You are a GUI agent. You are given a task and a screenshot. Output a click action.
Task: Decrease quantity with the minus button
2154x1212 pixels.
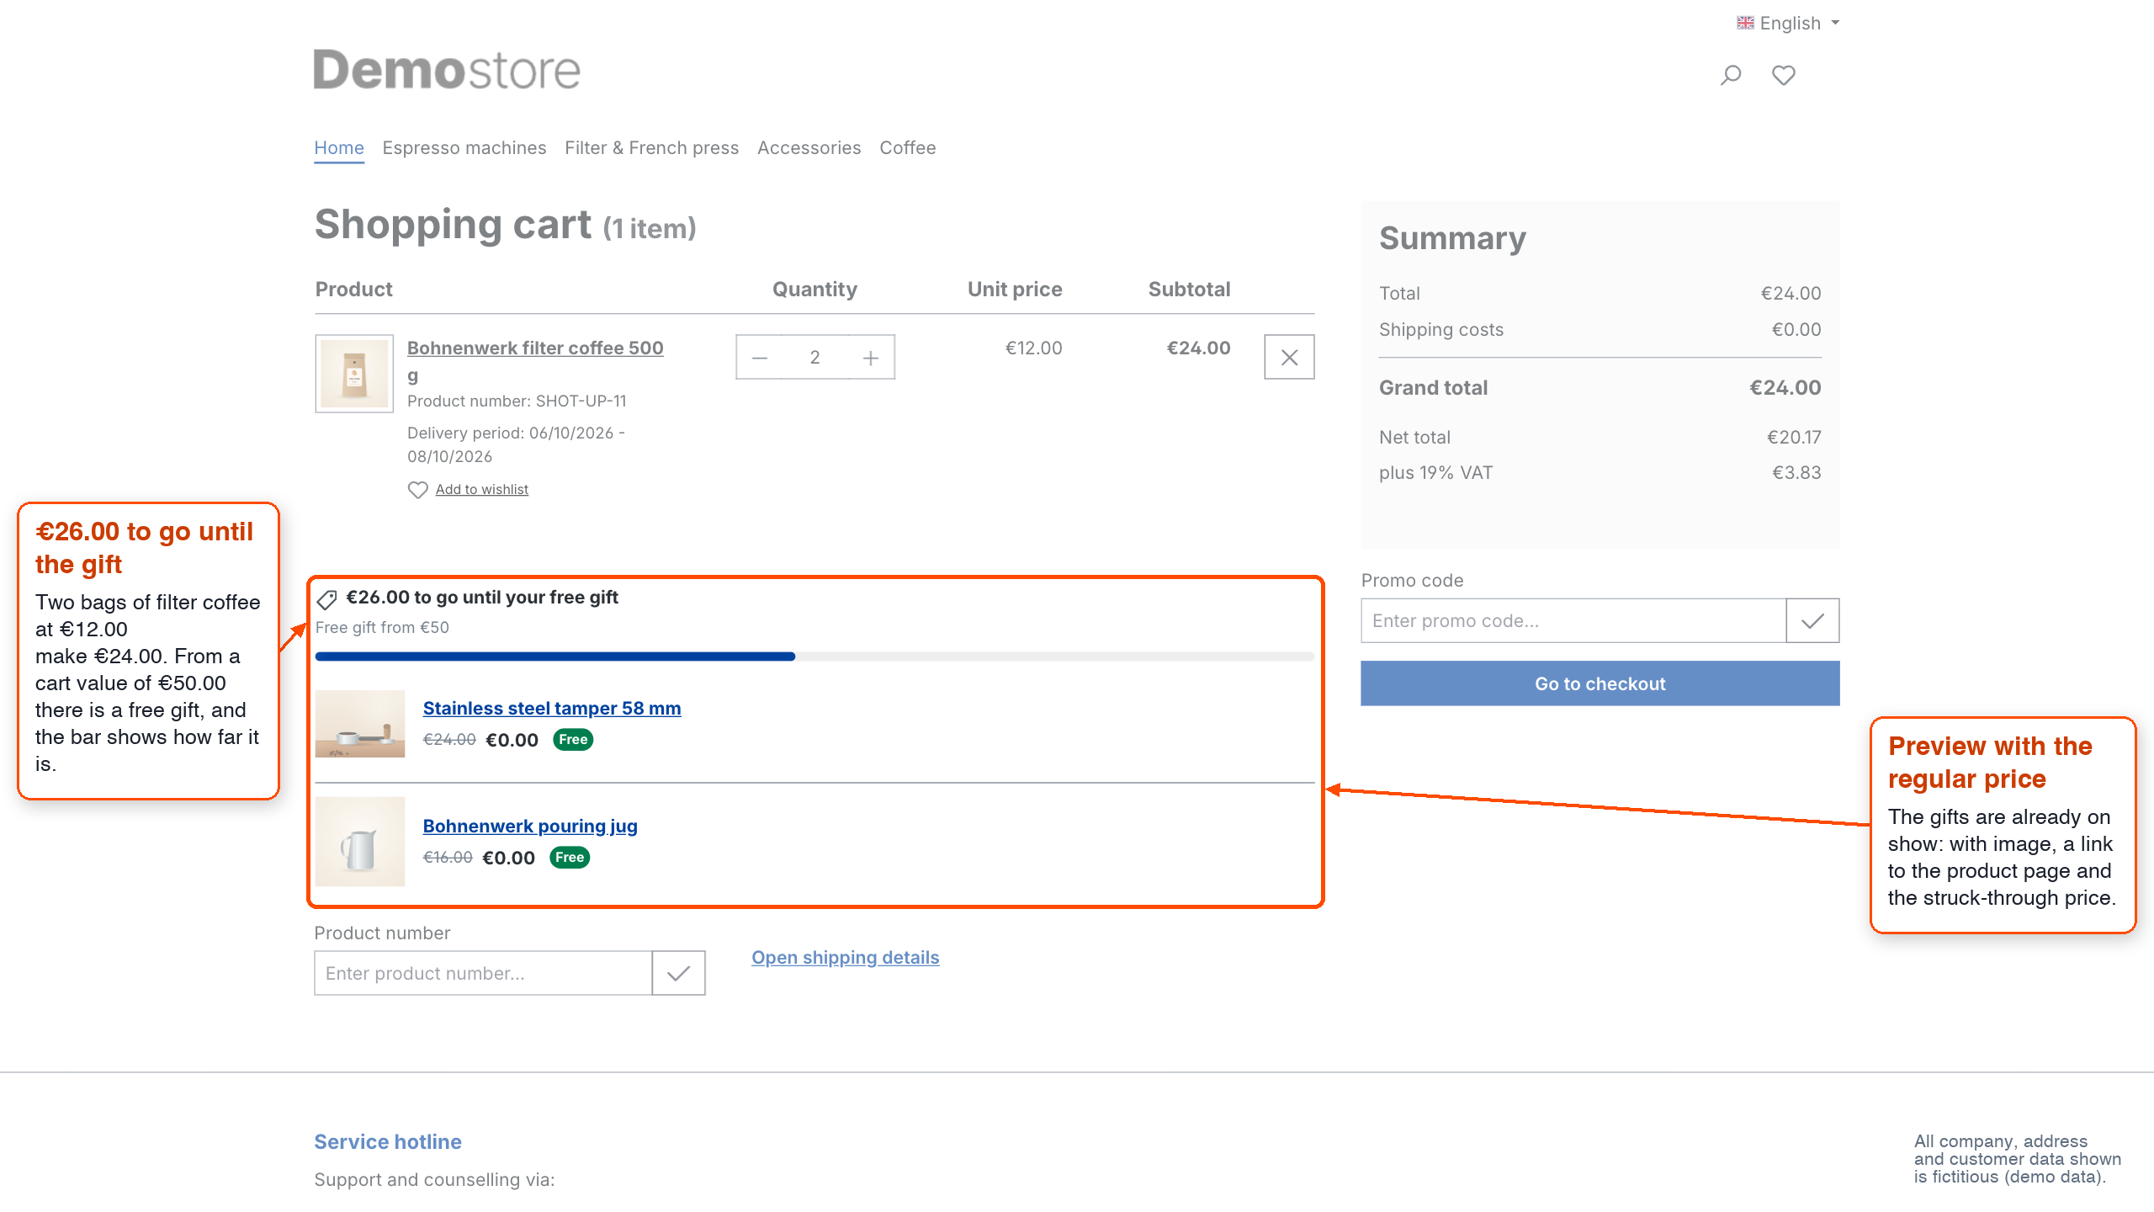click(760, 358)
